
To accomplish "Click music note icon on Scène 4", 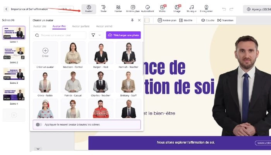I will [x=23, y=98].
